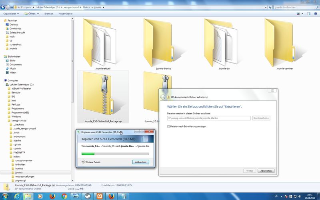Click the refresh button beside the address bar
Screen dimensions: 320x200
pos(270,7)
